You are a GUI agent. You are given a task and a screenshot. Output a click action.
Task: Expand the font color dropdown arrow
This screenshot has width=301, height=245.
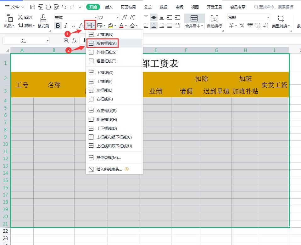click(125, 26)
